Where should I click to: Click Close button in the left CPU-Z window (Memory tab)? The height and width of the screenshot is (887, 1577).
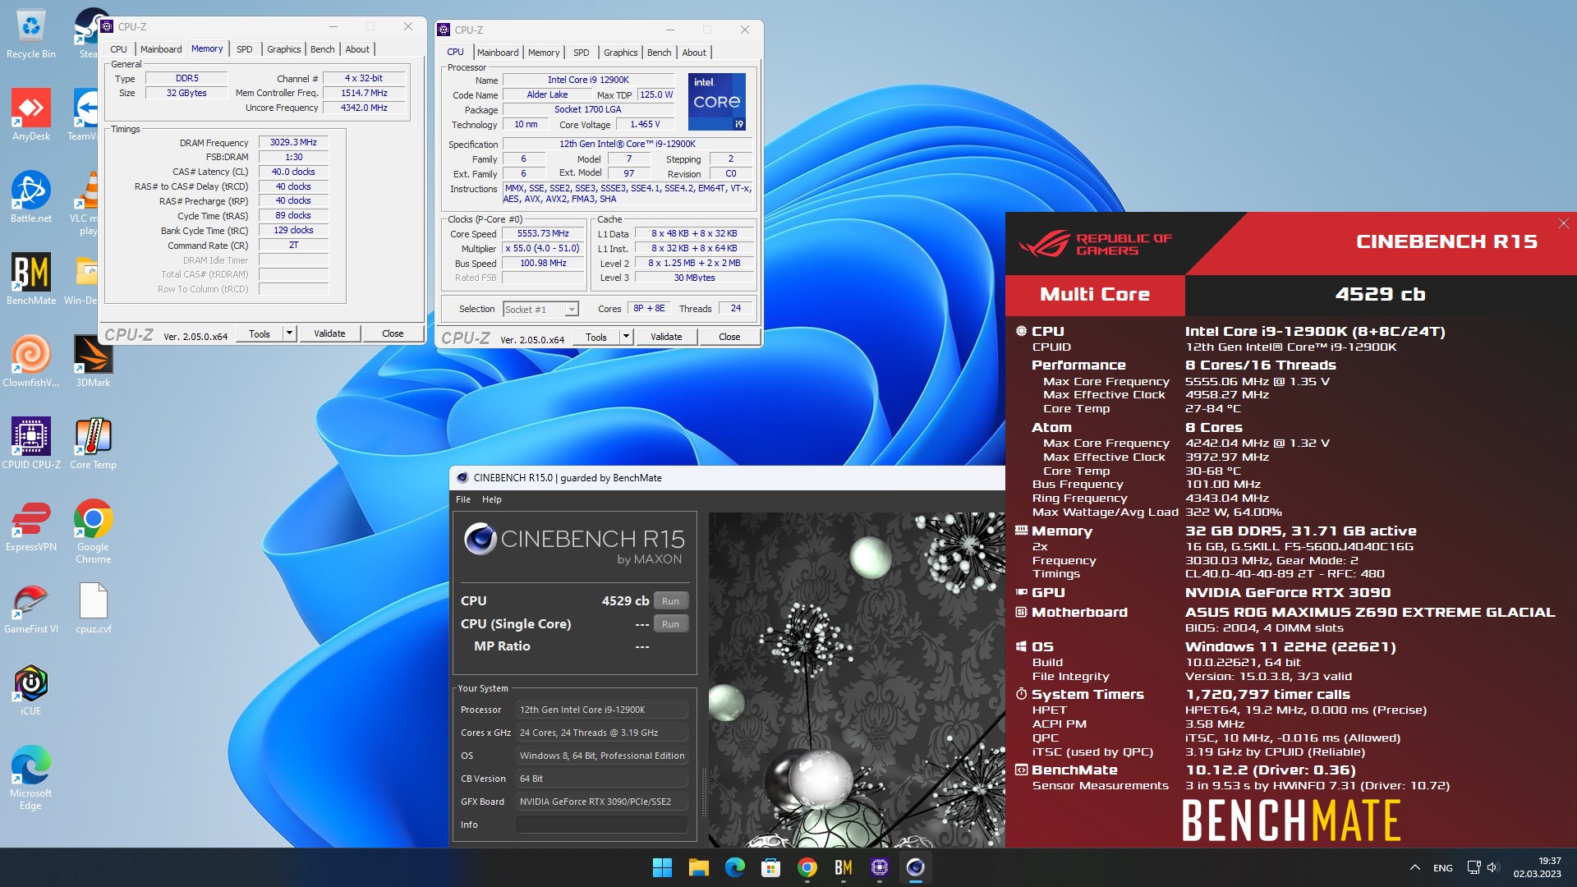tap(393, 333)
